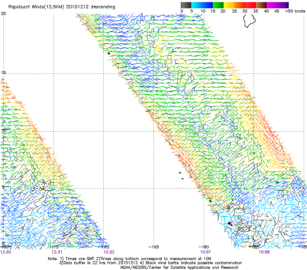Click the longitude '-165' axis label
Viewport: 307px width, 270px height.
[153, 247]
